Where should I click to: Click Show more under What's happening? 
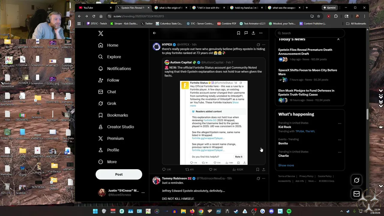(x=286, y=165)
